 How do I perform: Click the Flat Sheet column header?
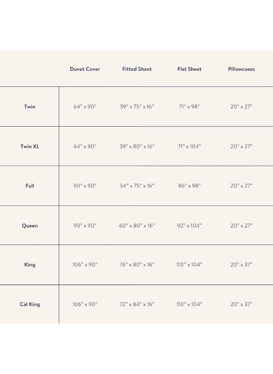point(189,69)
